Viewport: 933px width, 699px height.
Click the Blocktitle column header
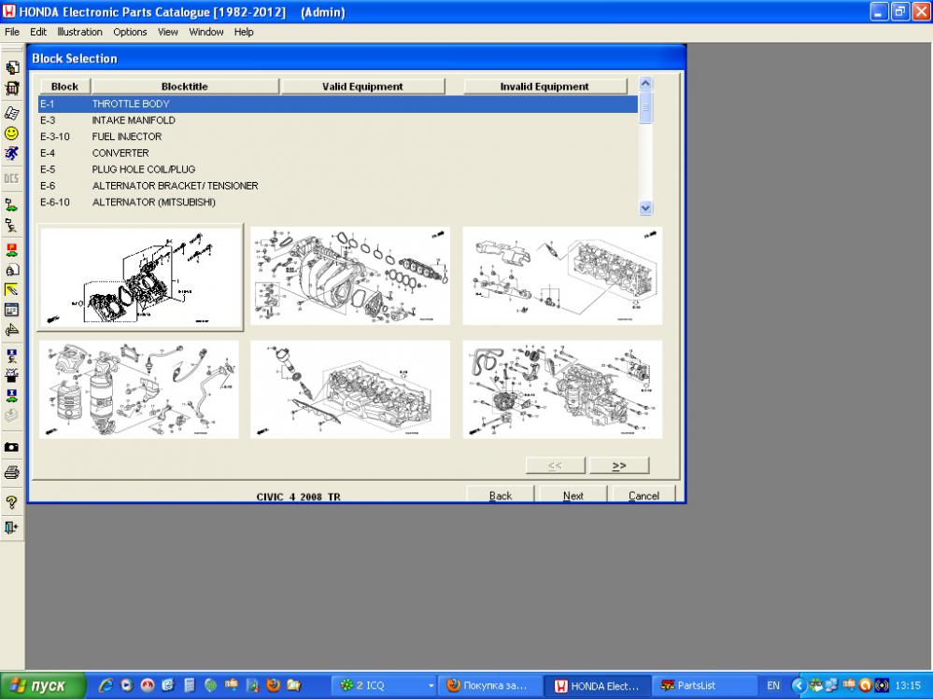185,86
